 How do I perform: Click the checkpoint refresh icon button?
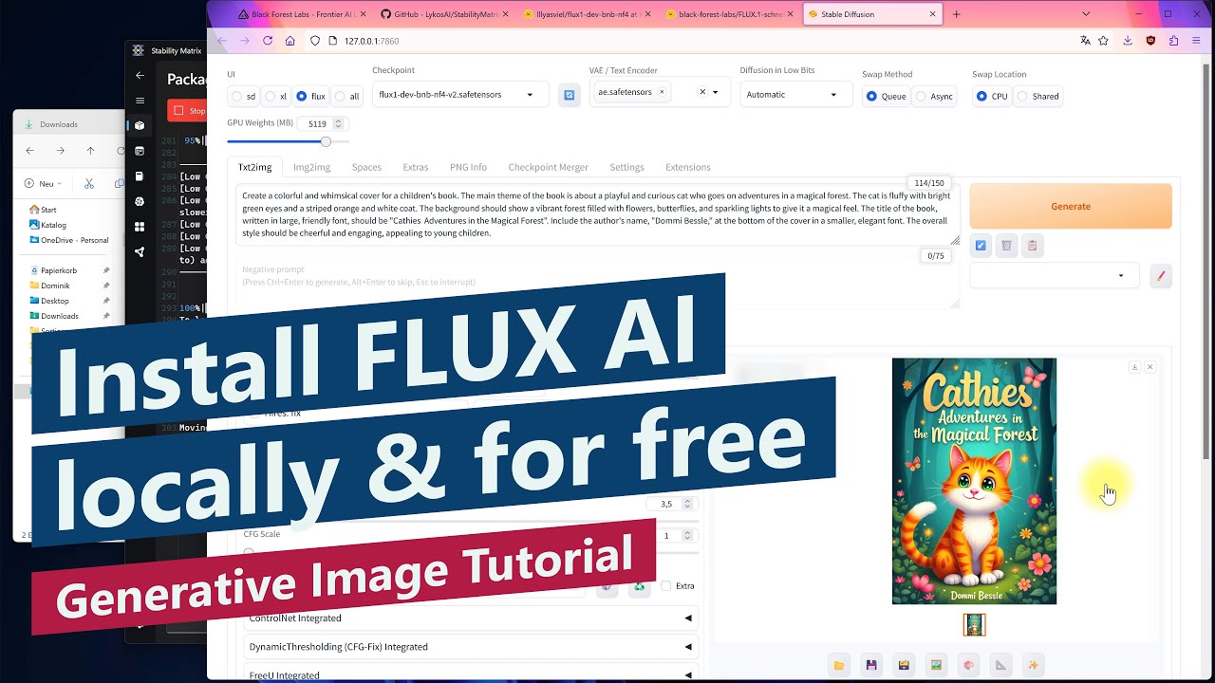(x=570, y=95)
